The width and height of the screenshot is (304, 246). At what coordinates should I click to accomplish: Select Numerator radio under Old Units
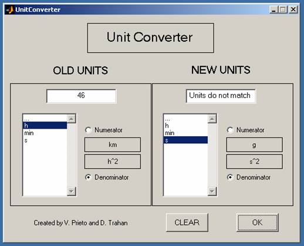pyautogui.click(x=88, y=130)
